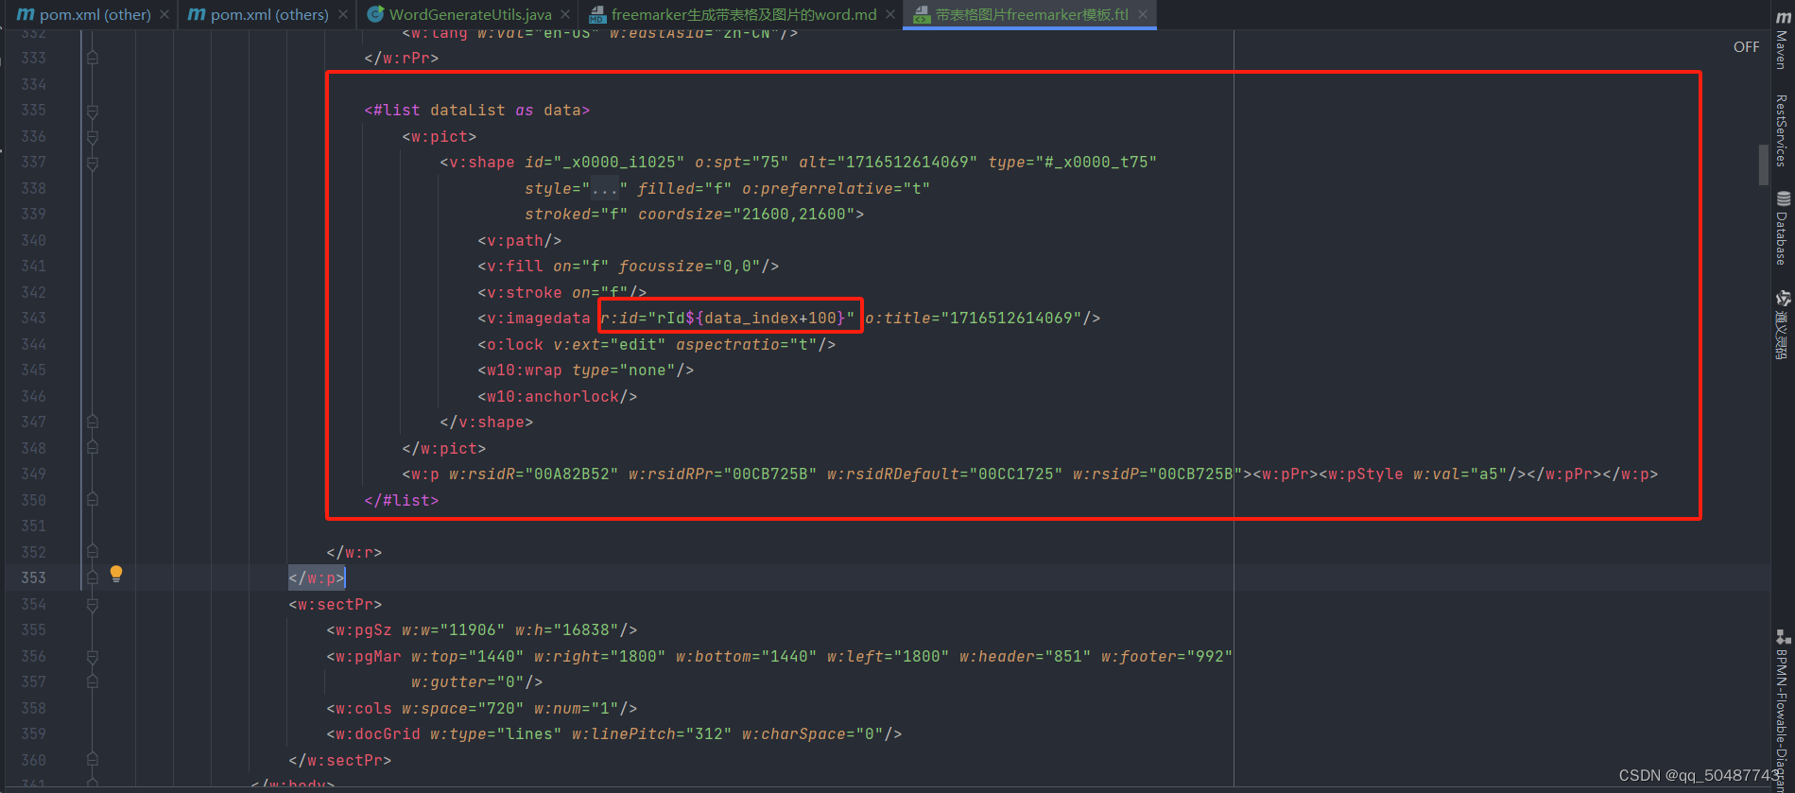Open the Maven tool window

point(1783,38)
